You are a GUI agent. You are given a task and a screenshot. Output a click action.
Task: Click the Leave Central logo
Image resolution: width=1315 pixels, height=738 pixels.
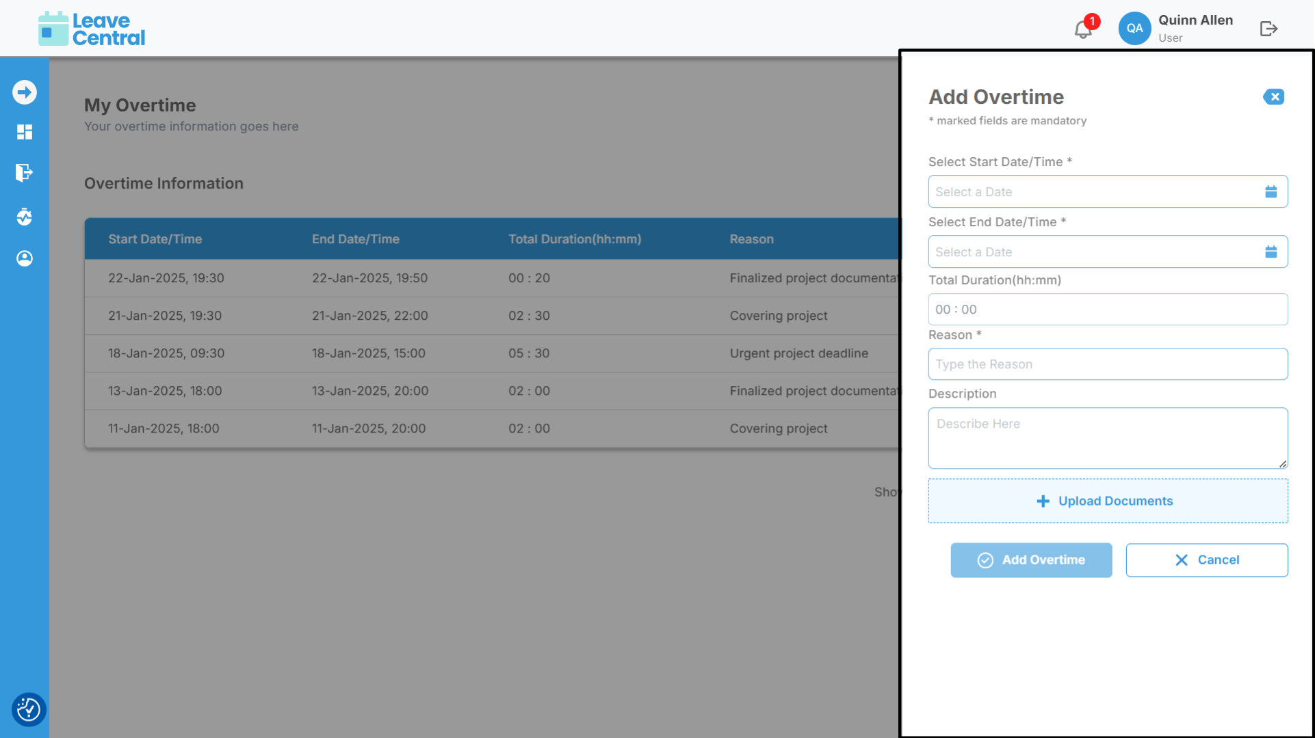pyautogui.click(x=92, y=29)
